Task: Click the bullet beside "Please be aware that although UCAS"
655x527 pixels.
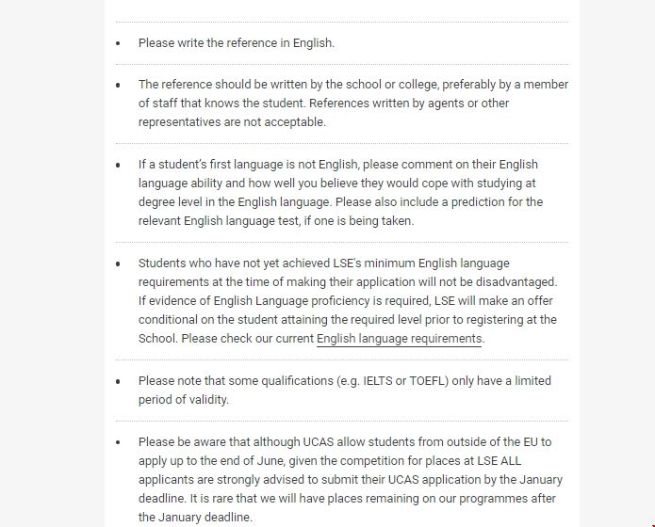Action: (118, 442)
